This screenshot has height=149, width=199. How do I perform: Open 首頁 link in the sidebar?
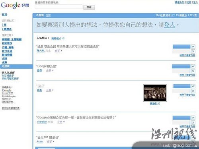coord(4,15)
